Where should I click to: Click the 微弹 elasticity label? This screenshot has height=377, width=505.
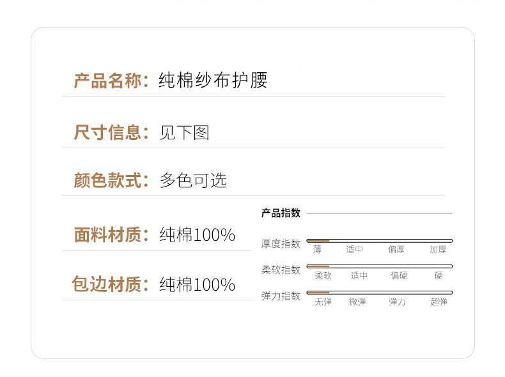click(357, 302)
